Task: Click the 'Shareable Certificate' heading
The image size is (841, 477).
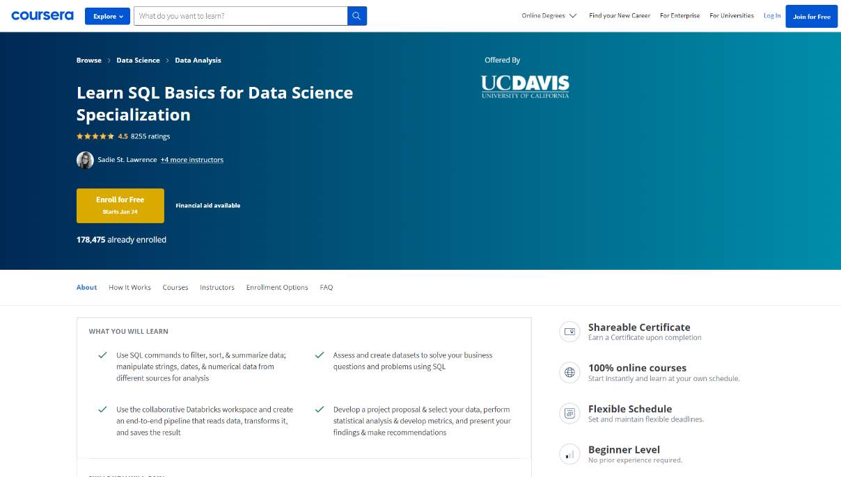Action: (639, 327)
